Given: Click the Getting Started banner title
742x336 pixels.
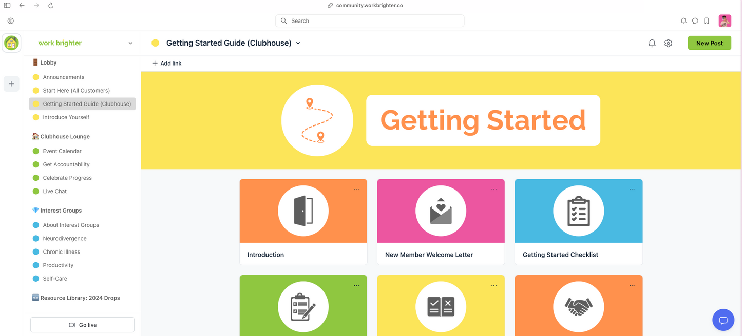Looking at the screenshot, I should point(483,120).
